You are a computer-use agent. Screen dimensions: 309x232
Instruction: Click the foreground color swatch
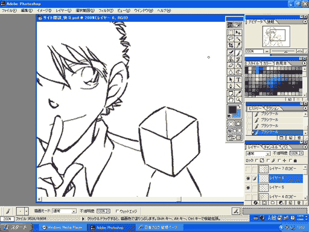[x=232, y=109]
